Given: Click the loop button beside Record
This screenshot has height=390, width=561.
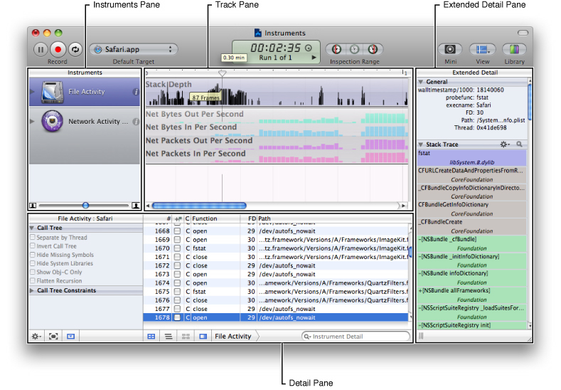Looking at the screenshot, I should pos(75,49).
